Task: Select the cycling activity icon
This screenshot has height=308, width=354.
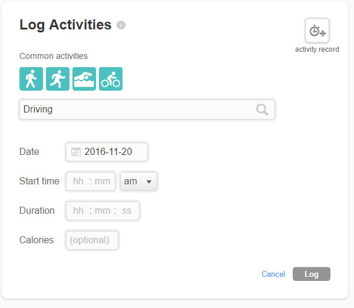Action: click(111, 79)
